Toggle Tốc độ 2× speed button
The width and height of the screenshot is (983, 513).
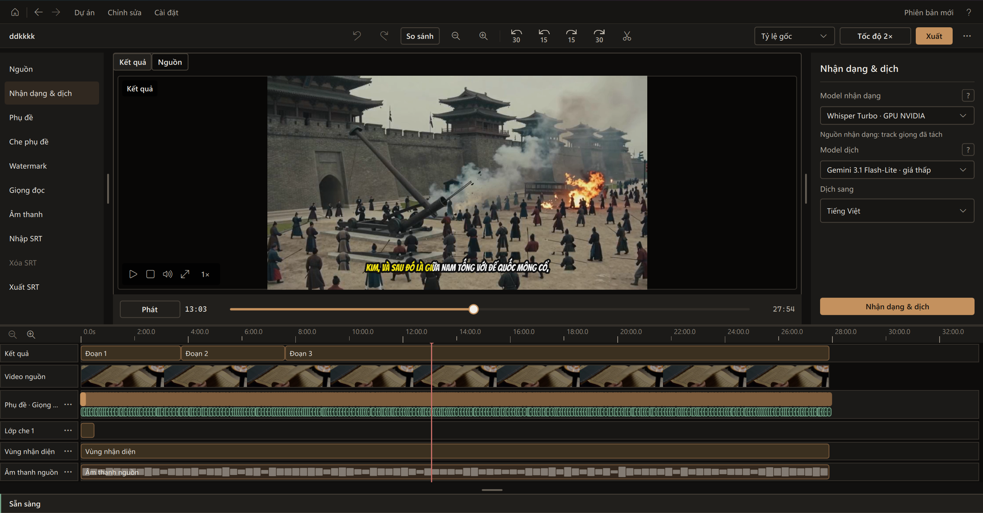(x=875, y=36)
